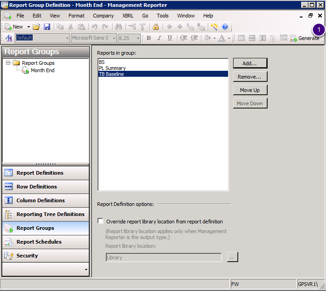
Task: Open the Edit menu
Action: coord(37,16)
